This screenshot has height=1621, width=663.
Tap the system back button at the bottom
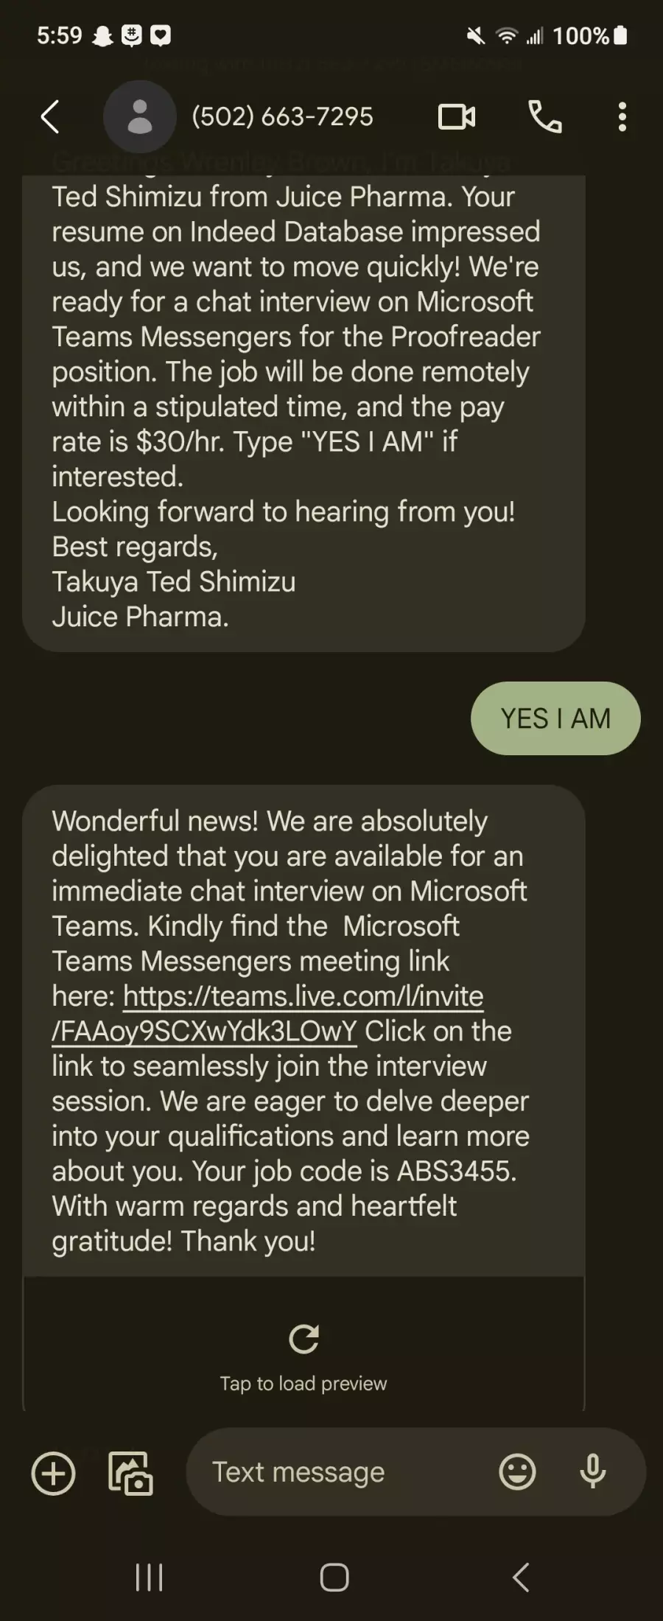521,1578
